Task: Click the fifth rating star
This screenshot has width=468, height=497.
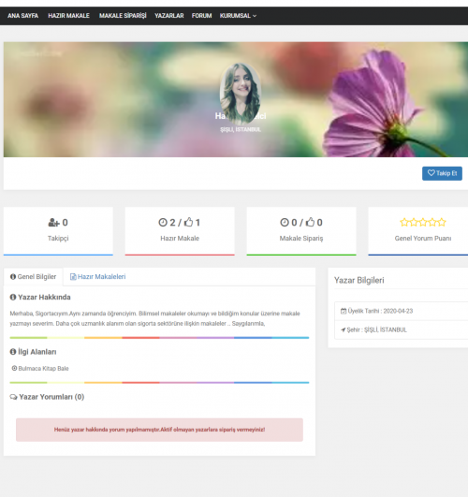Action: click(442, 222)
